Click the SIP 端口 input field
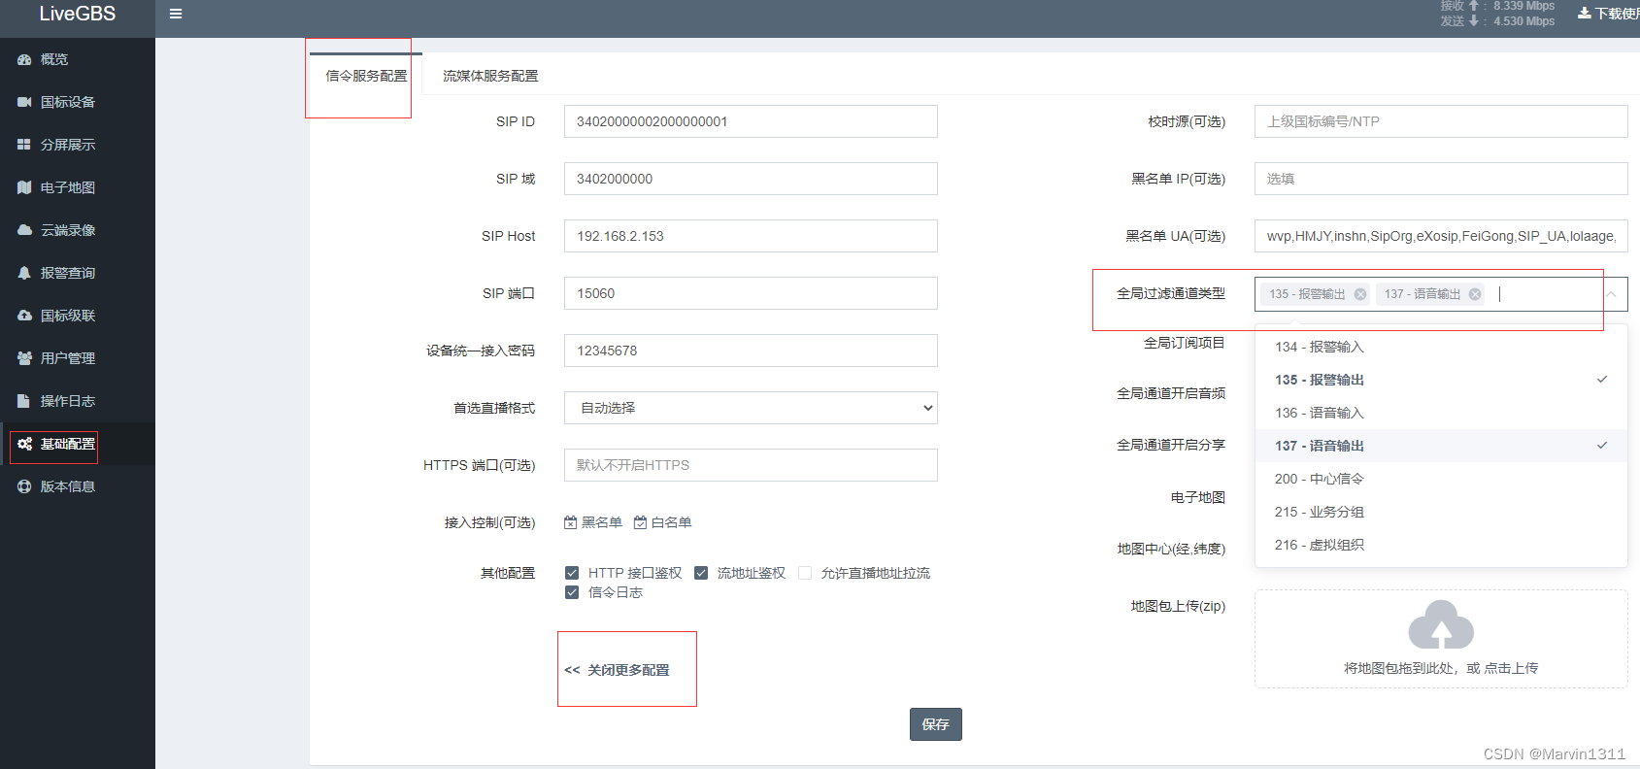The width and height of the screenshot is (1640, 769). [751, 293]
